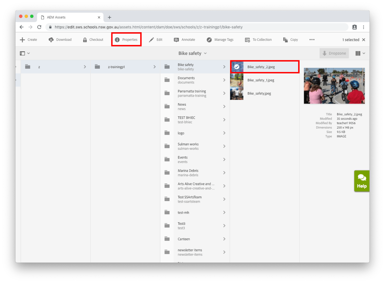This screenshot has height=283, width=385.
Task: Close the AEM Assets tab
Action: click(x=99, y=17)
